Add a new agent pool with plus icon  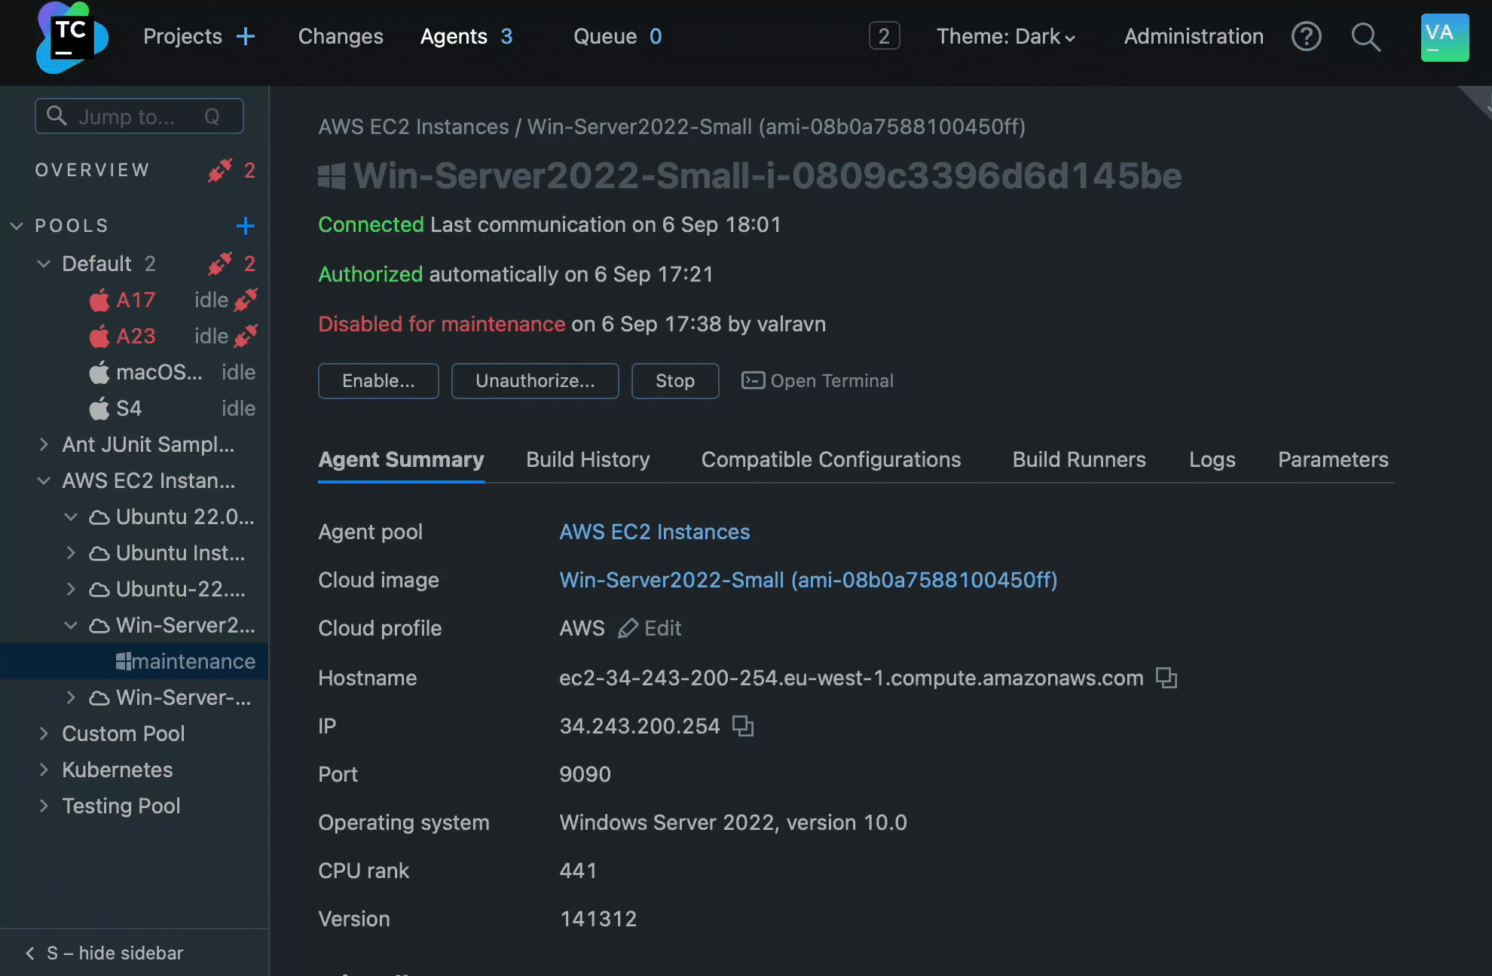(246, 225)
